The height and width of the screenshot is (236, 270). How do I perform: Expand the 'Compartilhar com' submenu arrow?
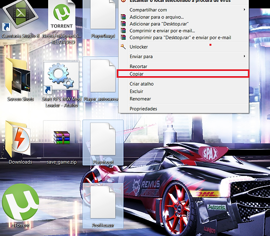point(245,9)
